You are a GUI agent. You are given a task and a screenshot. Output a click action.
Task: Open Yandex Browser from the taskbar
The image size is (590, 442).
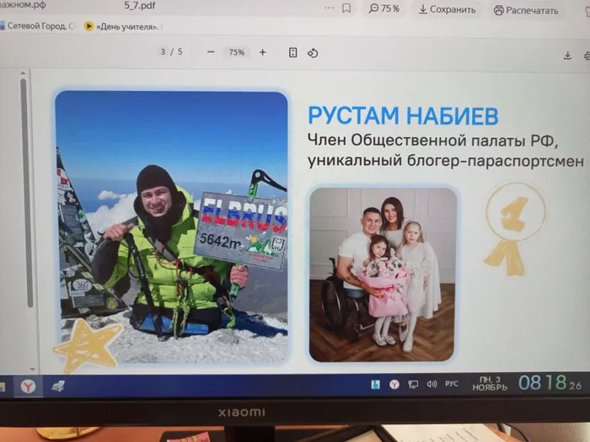point(27,386)
